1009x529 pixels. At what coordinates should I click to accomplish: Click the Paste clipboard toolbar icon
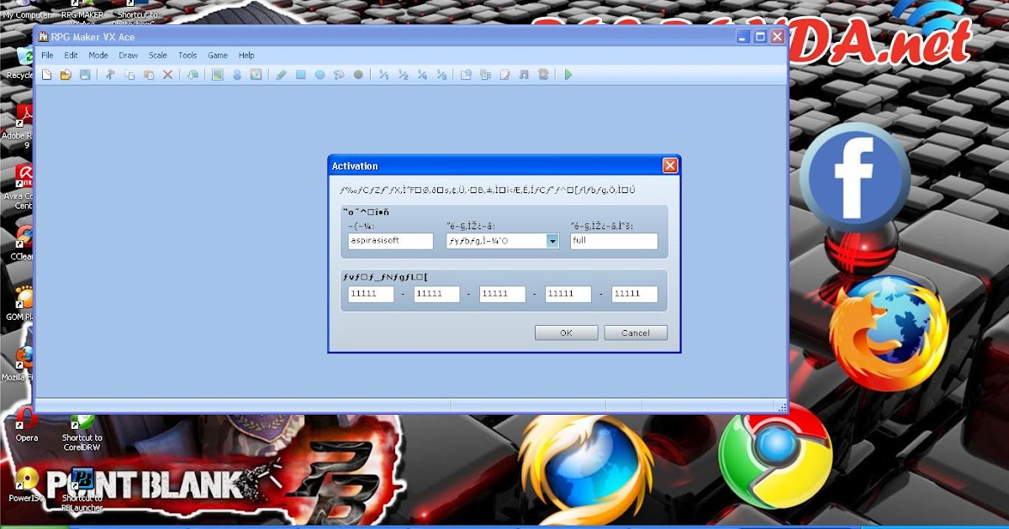pos(149,75)
